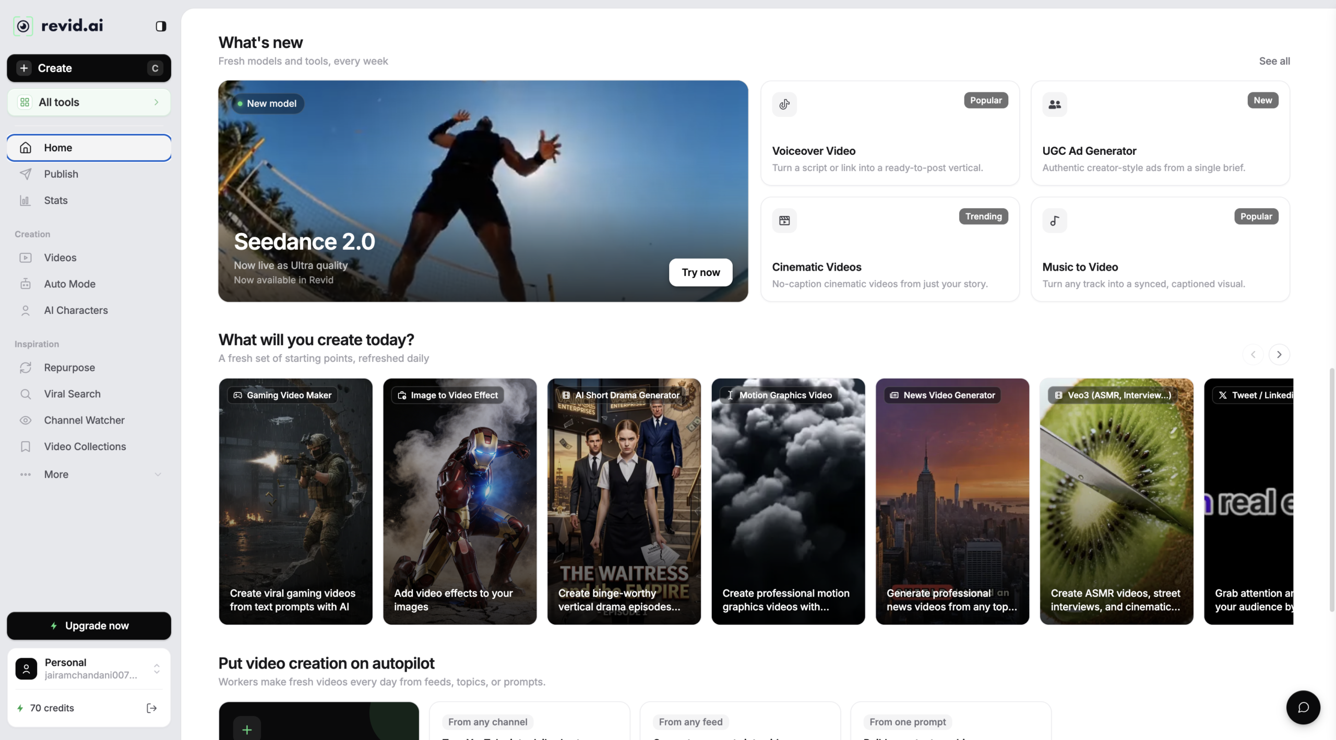Click the log out icon
This screenshot has width=1336, height=740.
tap(152, 708)
